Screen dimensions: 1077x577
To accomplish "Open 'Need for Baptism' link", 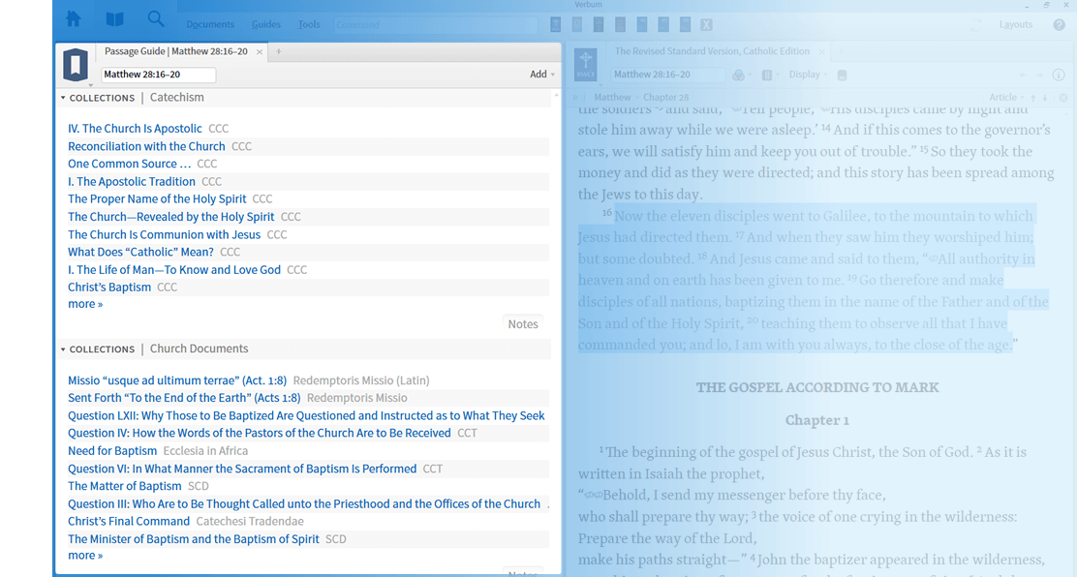I will (112, 451).
